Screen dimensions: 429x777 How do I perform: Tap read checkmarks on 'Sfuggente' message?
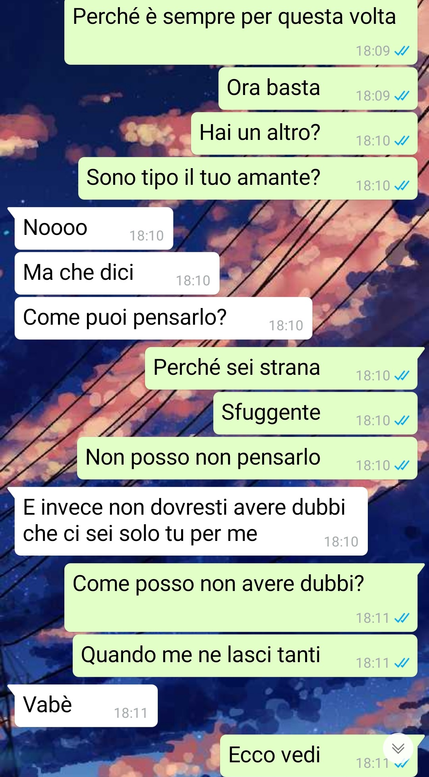click(x=402, y=420)
